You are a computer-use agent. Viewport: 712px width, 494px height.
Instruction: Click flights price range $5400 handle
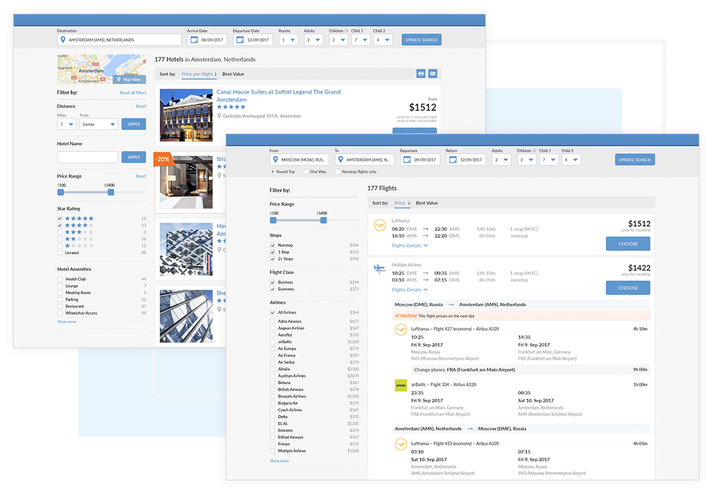(x=323, y=220)
